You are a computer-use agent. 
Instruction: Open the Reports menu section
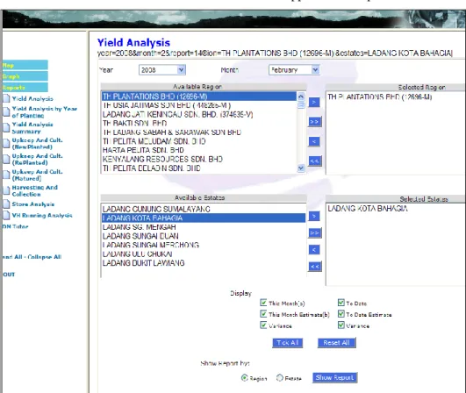pyautogui.click(x=25, y=88)
